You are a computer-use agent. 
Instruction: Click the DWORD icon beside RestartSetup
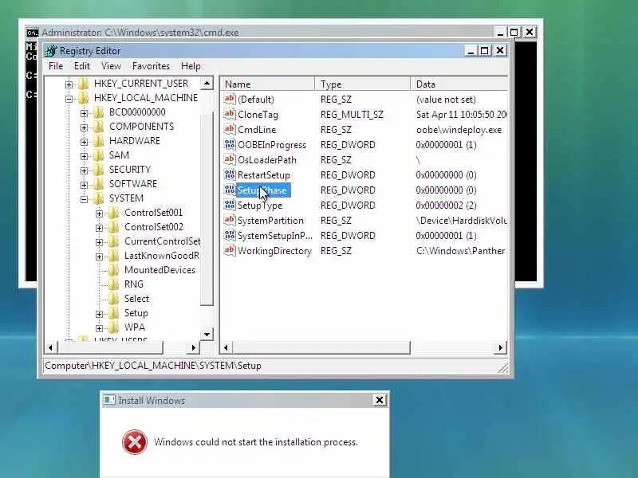pyautogui.click(x=230, y=174)
